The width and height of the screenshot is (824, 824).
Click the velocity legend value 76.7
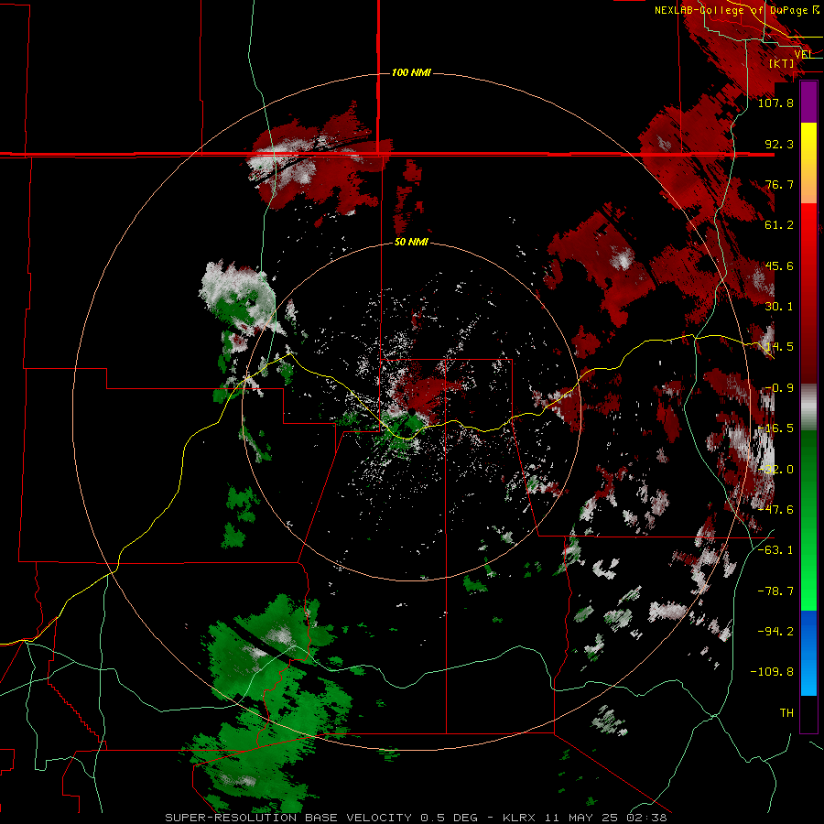pos(779,184)
